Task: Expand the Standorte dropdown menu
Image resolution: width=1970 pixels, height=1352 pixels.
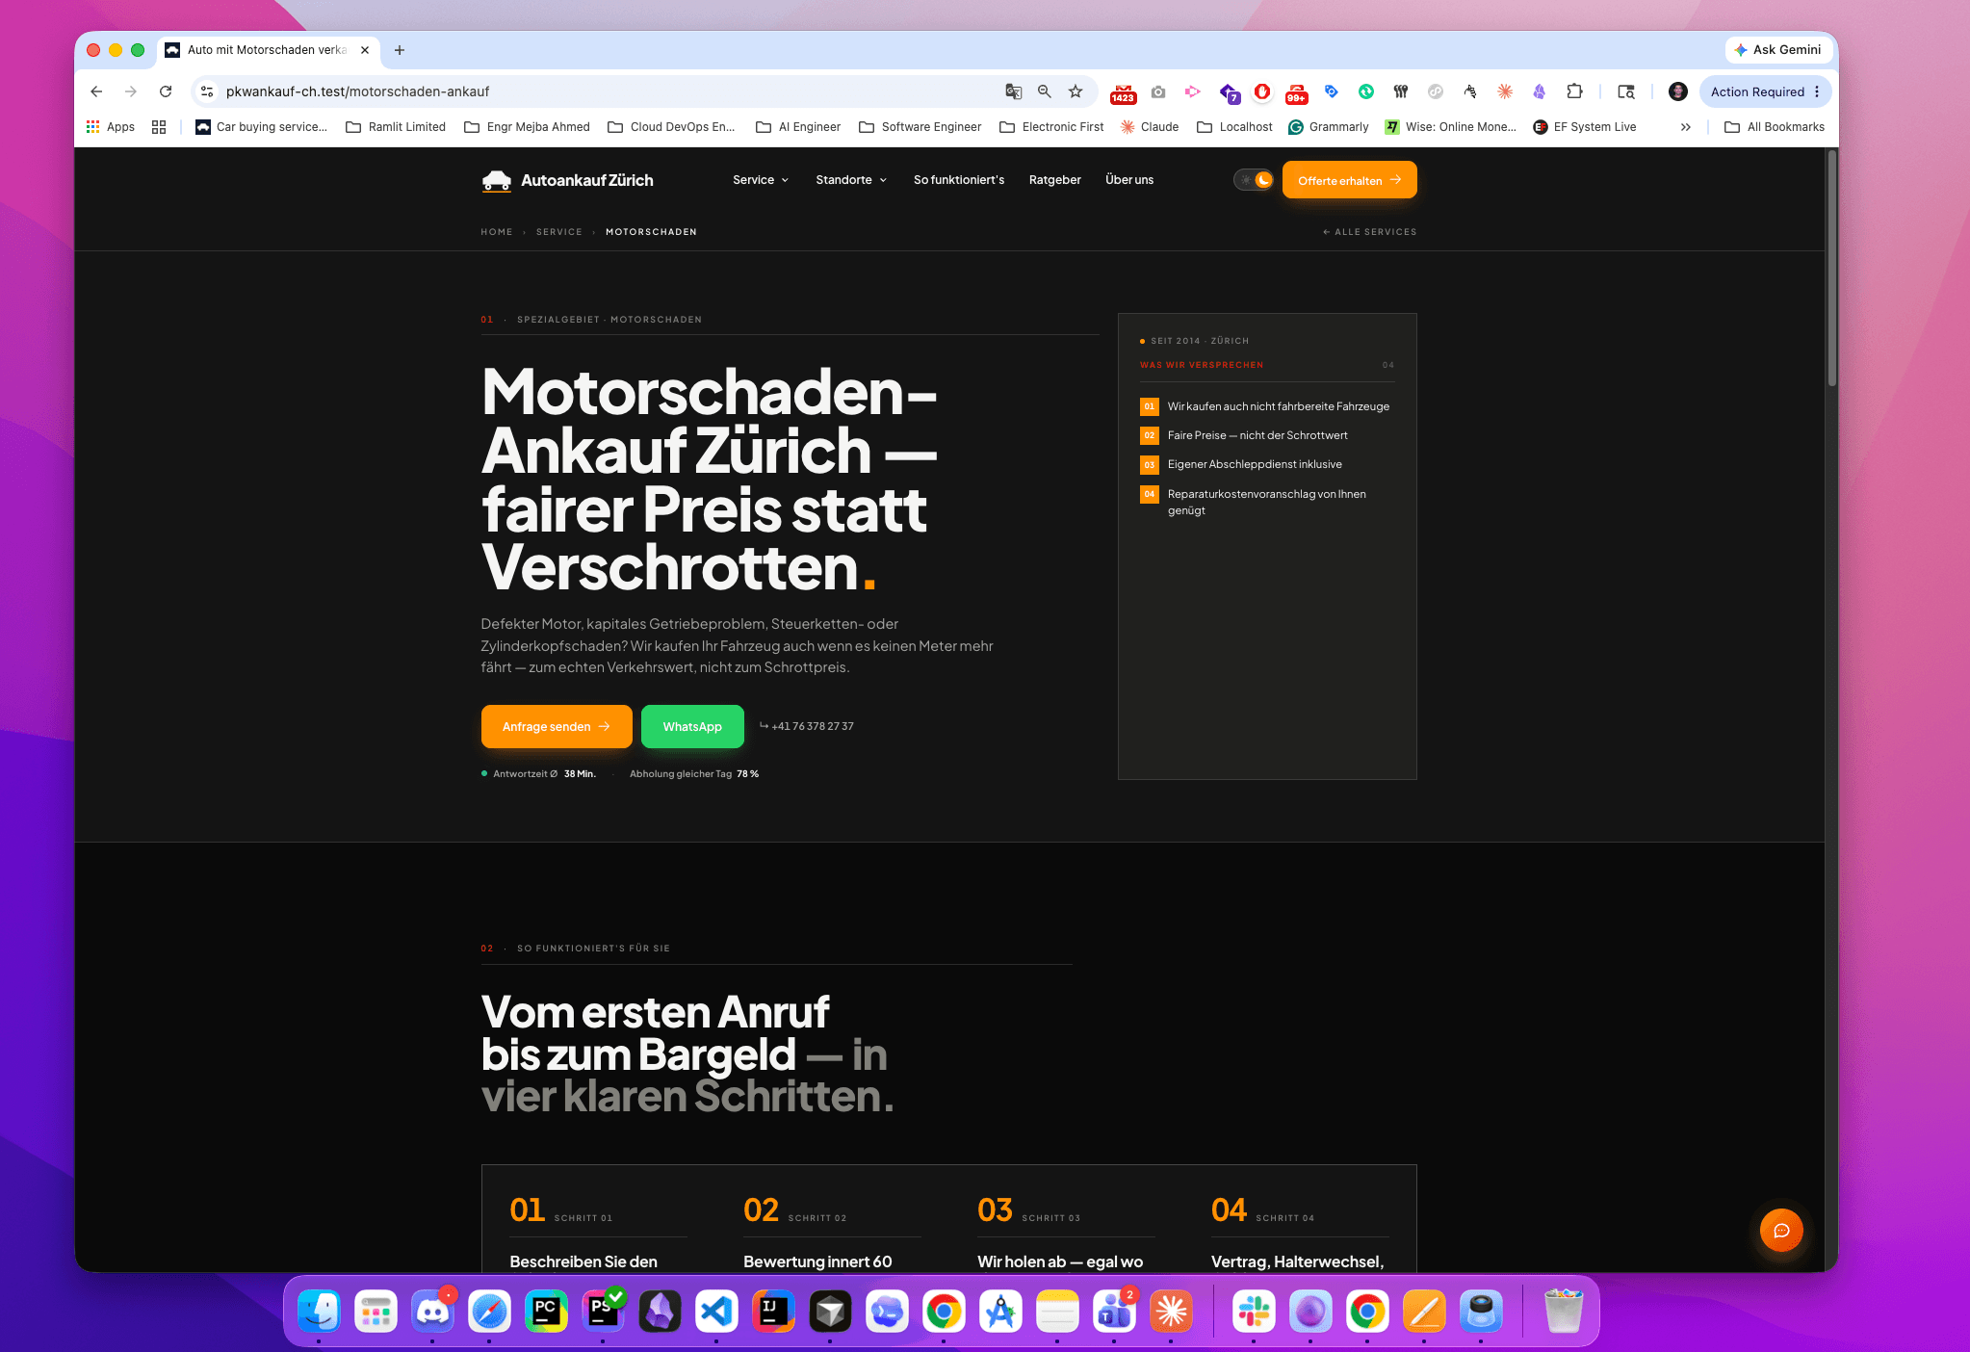Action: (851, 180)
